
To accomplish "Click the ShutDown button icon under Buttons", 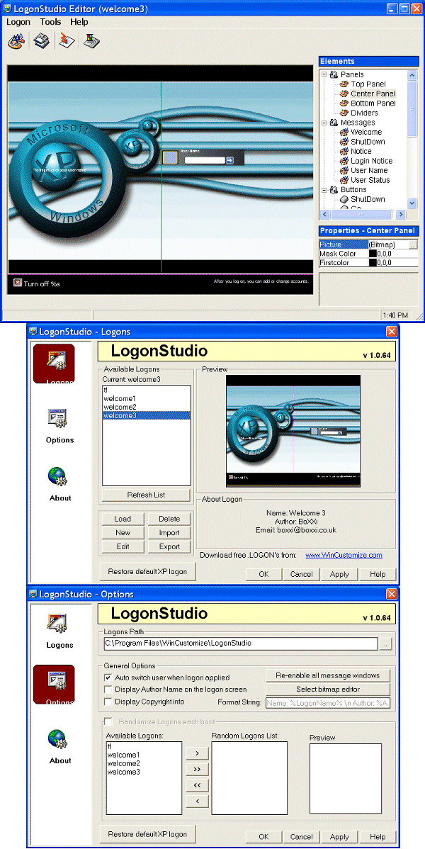I will click(x=344, y=199).
